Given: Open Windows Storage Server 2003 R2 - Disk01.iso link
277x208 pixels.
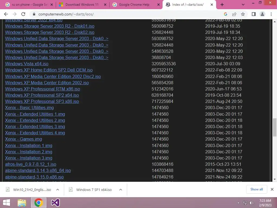Looking at the screenshot, I should [50, 26].
